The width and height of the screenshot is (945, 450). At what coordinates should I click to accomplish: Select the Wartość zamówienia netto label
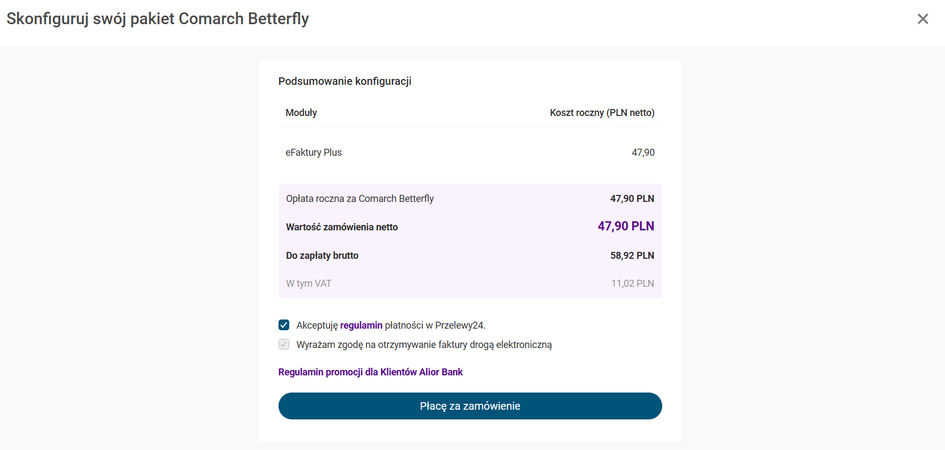342,227
